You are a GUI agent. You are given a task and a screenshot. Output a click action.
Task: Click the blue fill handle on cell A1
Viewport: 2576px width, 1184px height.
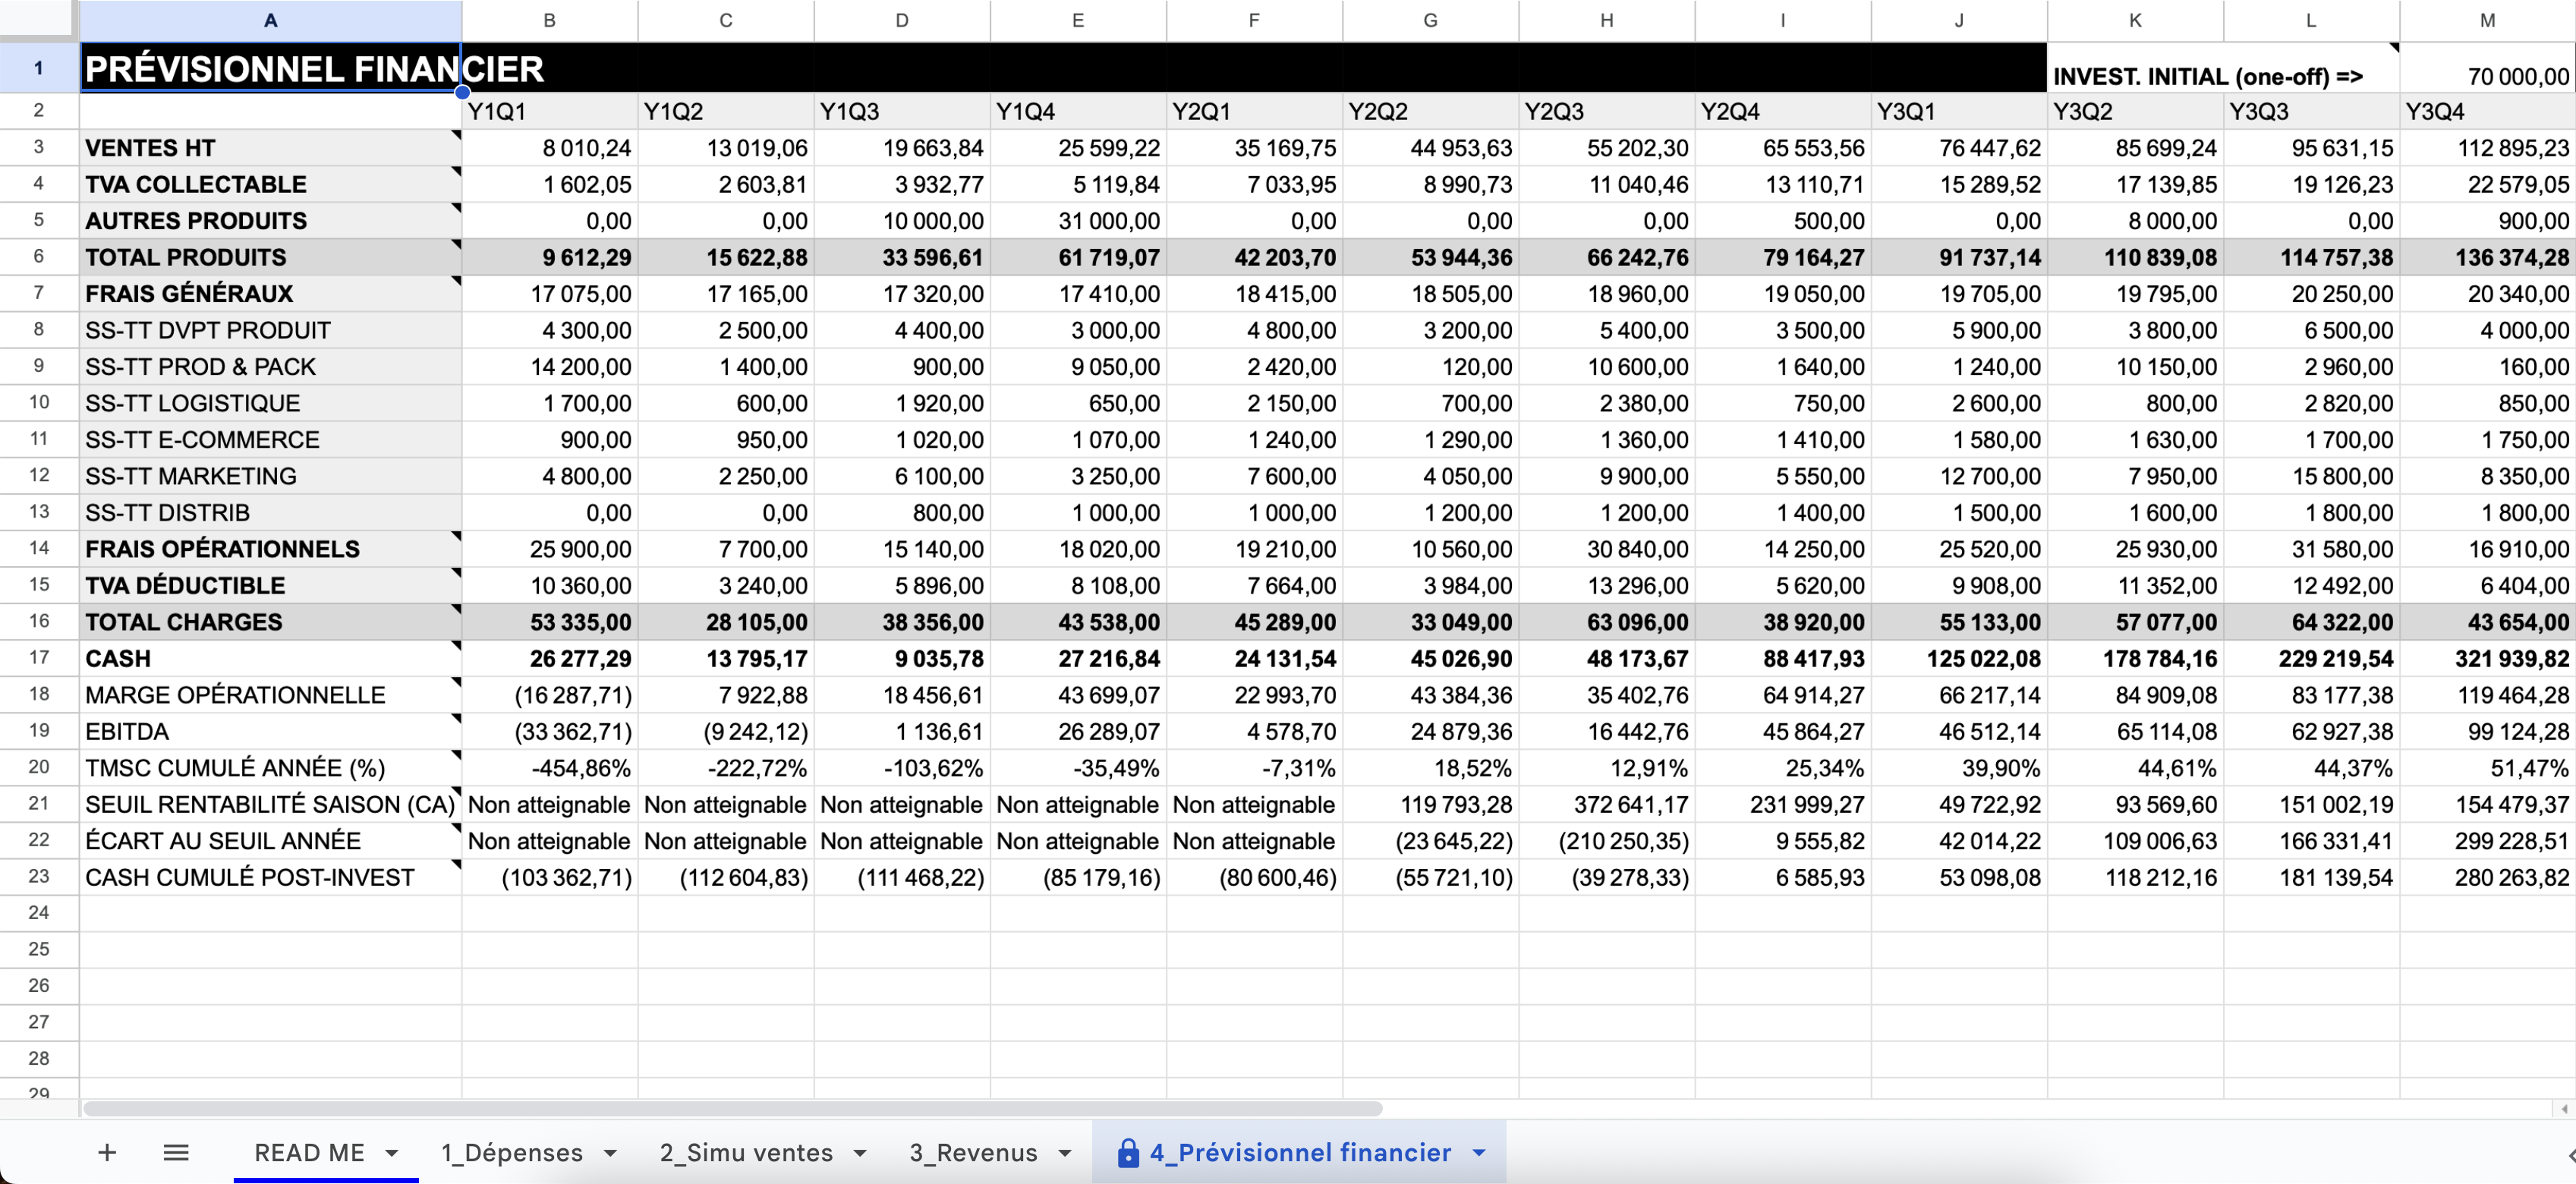point(462,93)
